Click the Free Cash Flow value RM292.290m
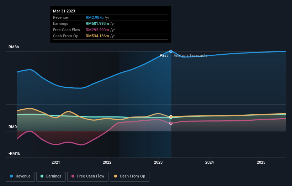292x186 pixels. pyautogui.click(x=97, y=30)
